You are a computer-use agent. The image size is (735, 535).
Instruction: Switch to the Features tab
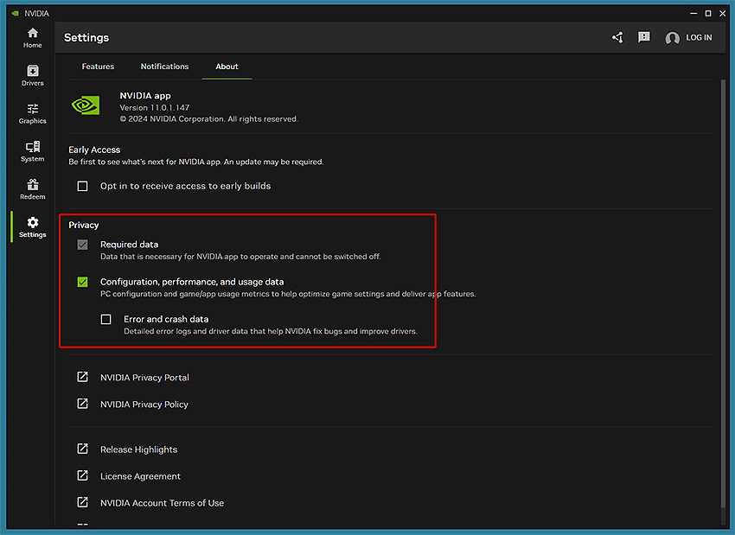tap(98, 67)
